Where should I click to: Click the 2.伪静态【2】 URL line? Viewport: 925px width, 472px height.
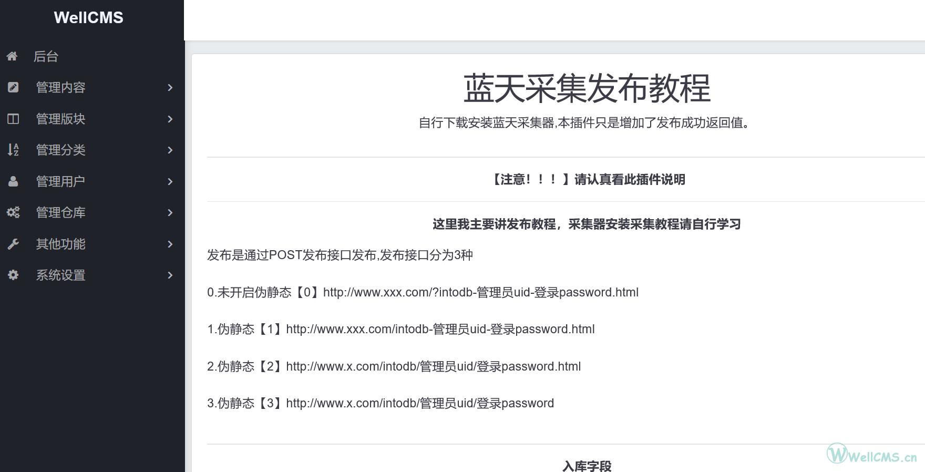pyautogui.click(x=394, y=366)
